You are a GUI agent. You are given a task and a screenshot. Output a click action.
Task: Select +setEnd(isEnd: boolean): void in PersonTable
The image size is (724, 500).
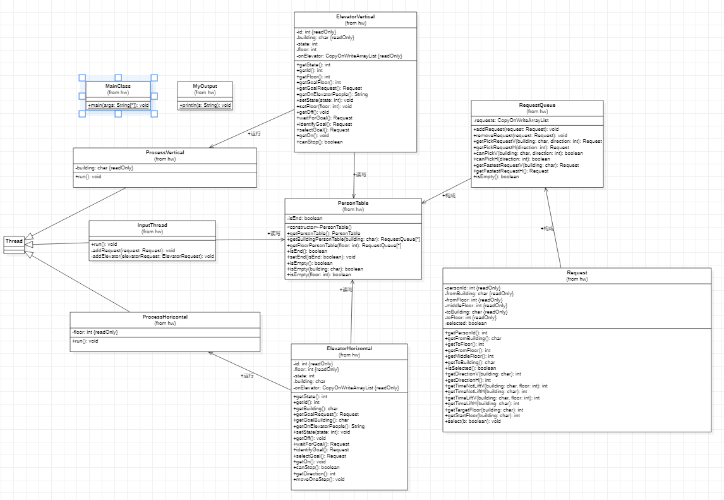(x=322, y=257)
